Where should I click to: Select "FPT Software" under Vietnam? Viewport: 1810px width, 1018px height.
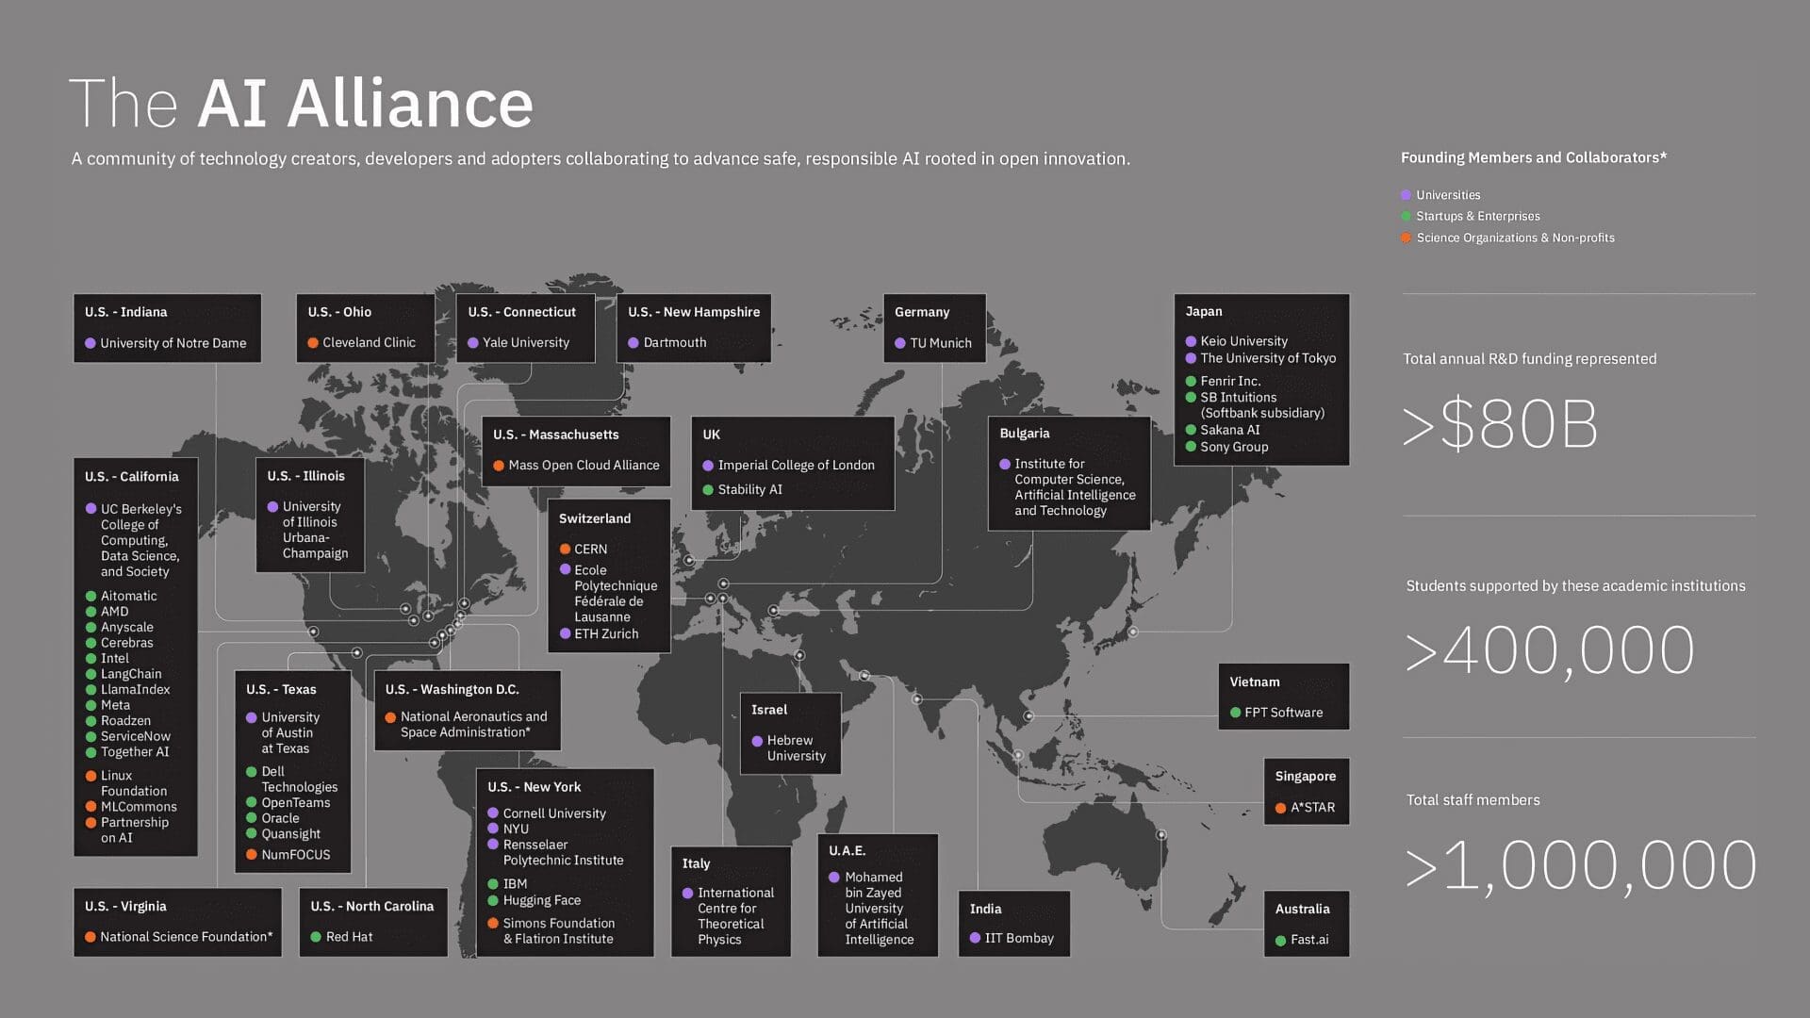[x=1283, y=713]
